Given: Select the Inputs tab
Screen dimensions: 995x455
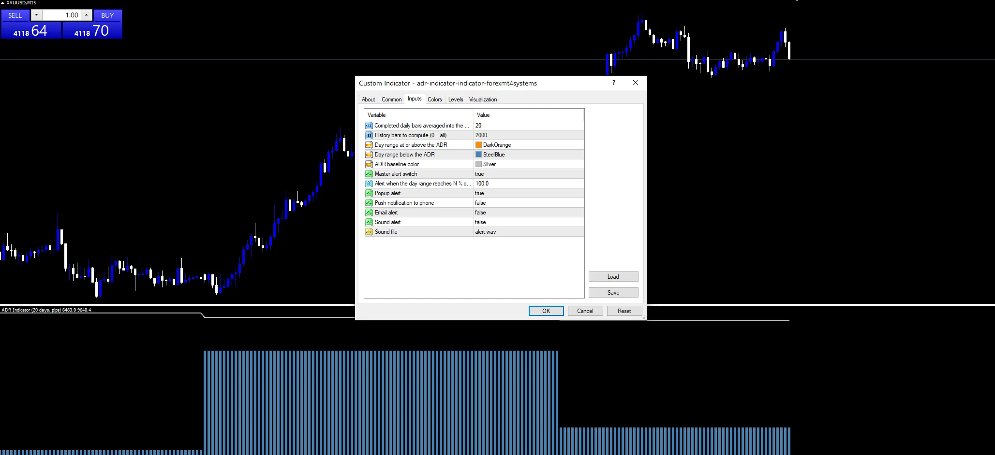Looking at the screenshot, I should coord(415,99).
